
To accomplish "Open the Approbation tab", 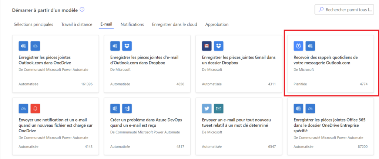I will tap(217, 24).
